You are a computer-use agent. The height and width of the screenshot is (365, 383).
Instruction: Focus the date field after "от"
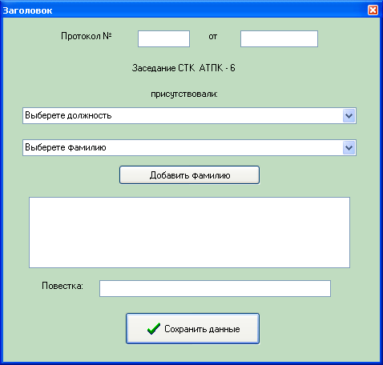click(279, 39)
